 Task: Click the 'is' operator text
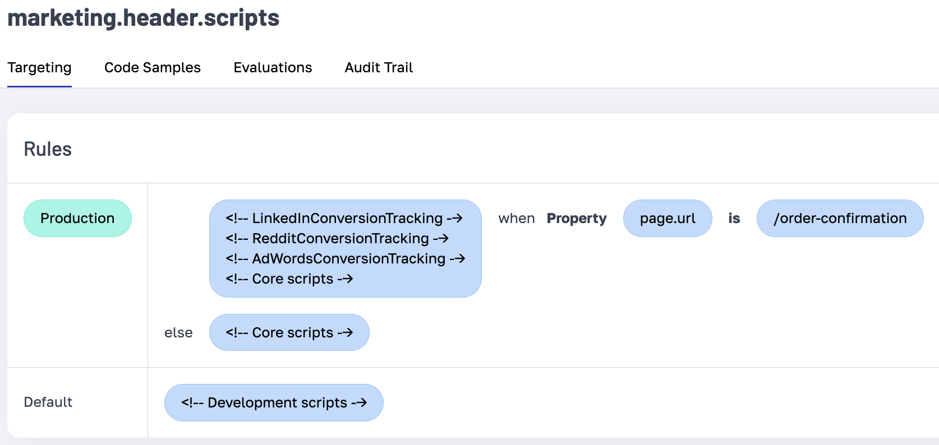pyautogui.click(x=734, y=218)
